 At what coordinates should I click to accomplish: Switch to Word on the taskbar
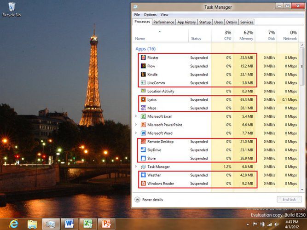click(70, 224)
